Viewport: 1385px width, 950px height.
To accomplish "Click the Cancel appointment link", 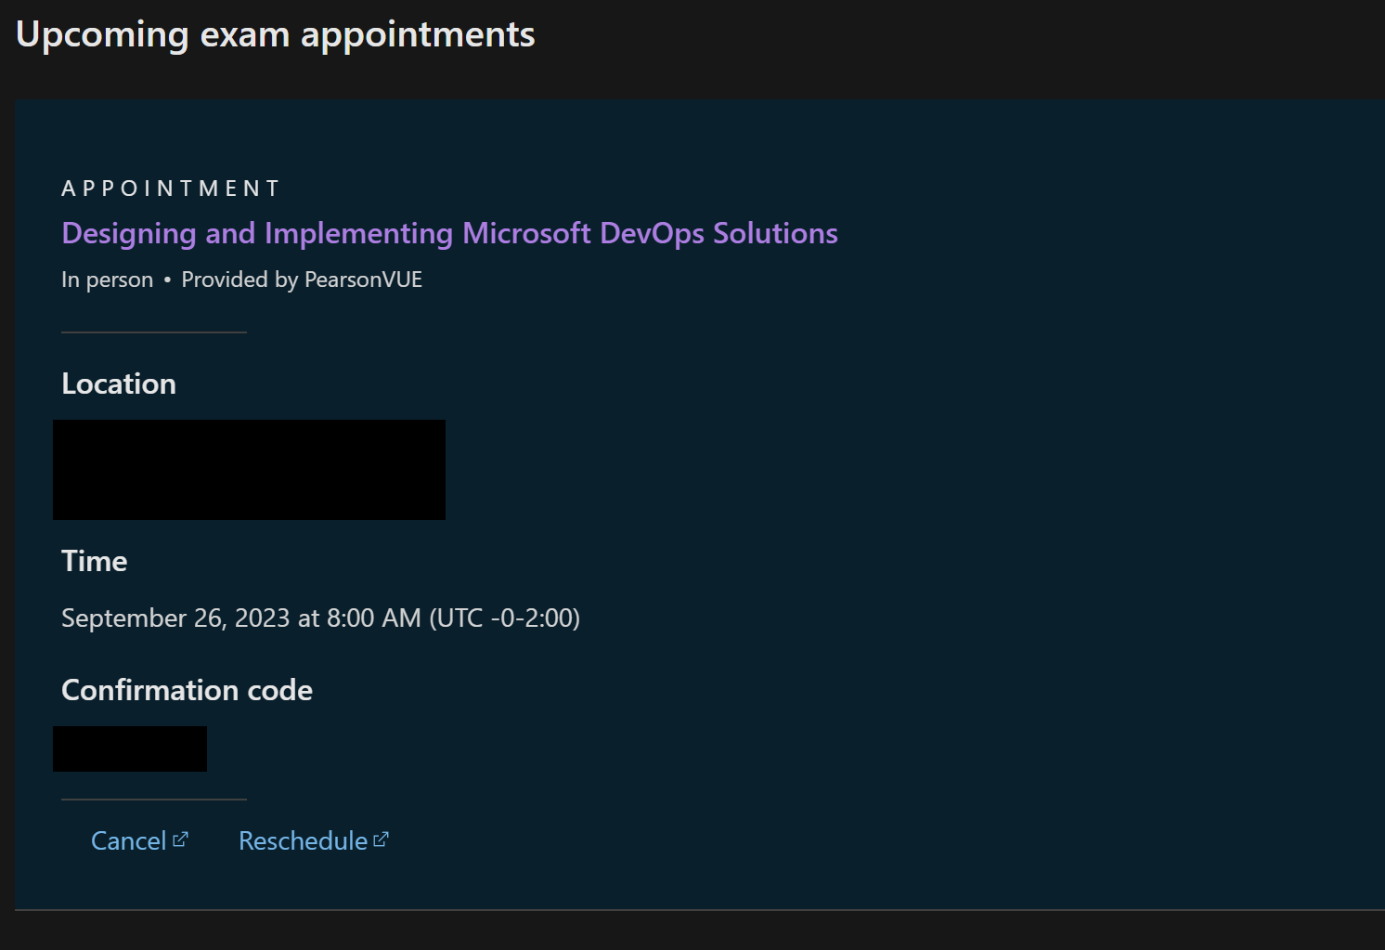I will point(139,840).
